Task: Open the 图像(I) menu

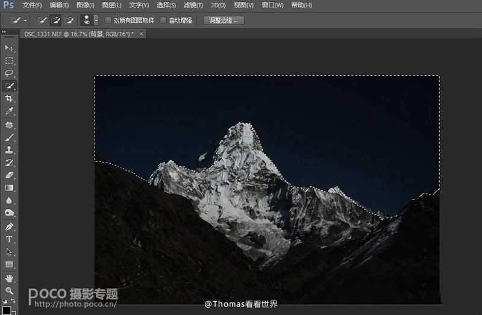Action: tap(86, 5)
